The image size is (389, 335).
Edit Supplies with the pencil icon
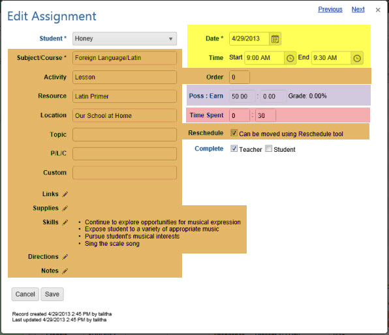point(65,209)
